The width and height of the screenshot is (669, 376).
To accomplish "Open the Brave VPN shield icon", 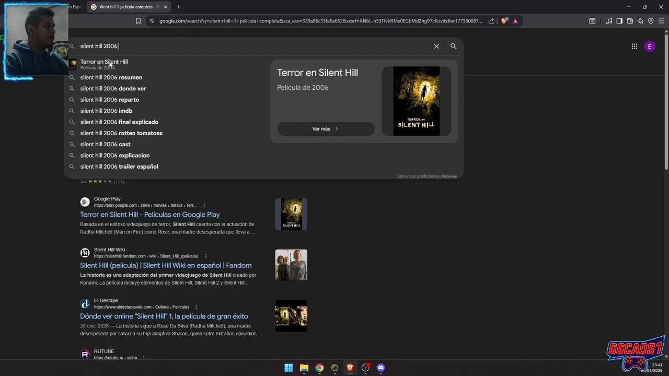I will click(x=651, y=21).
